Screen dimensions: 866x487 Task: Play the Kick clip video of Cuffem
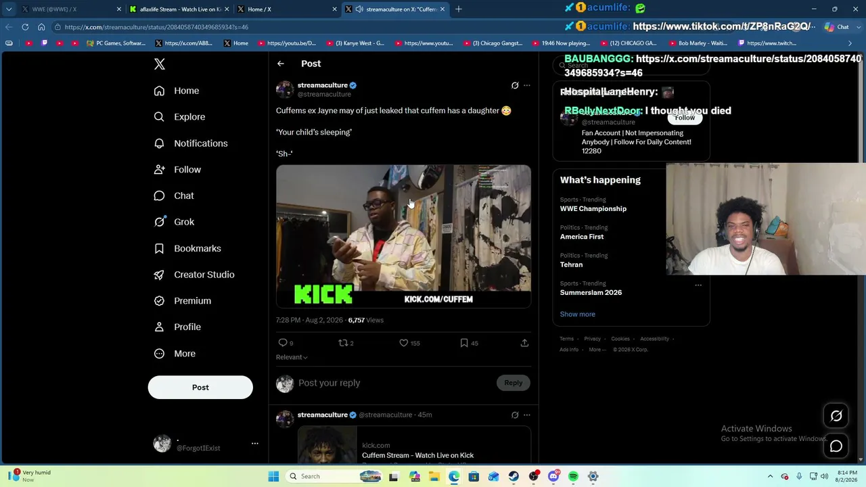[x=403, y=236]
